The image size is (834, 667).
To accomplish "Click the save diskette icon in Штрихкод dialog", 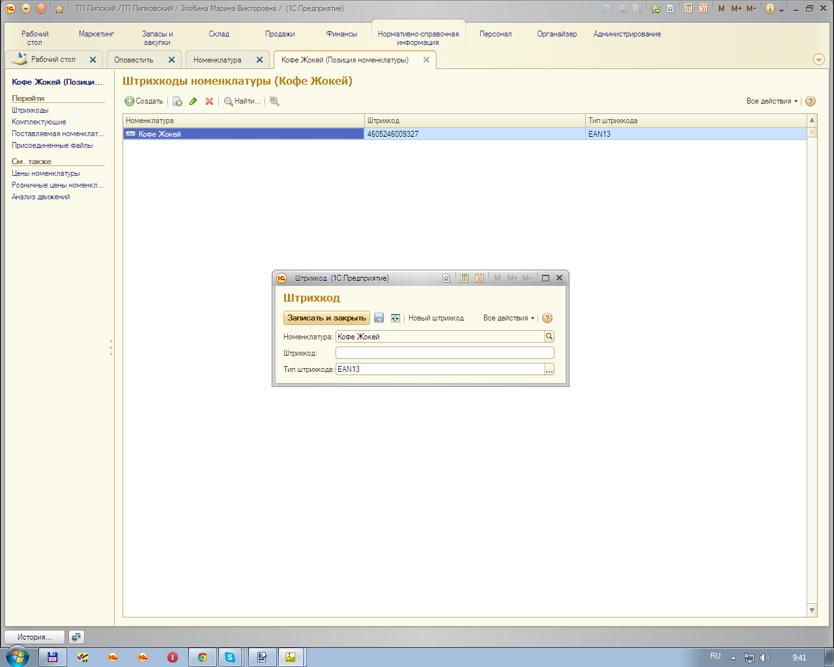I will pos(379,318).
